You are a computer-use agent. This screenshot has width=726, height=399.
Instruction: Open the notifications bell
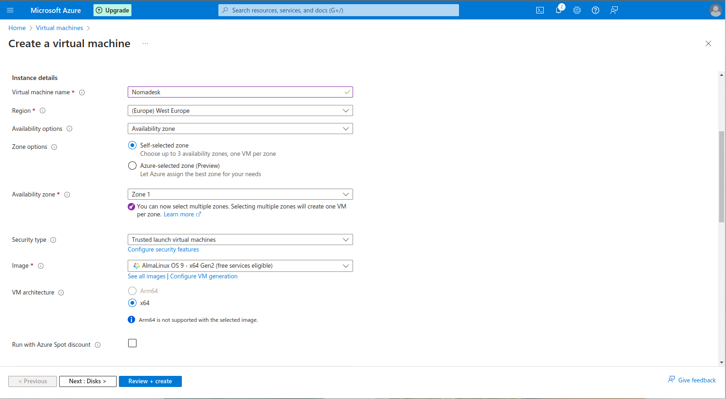pos(558,10)
